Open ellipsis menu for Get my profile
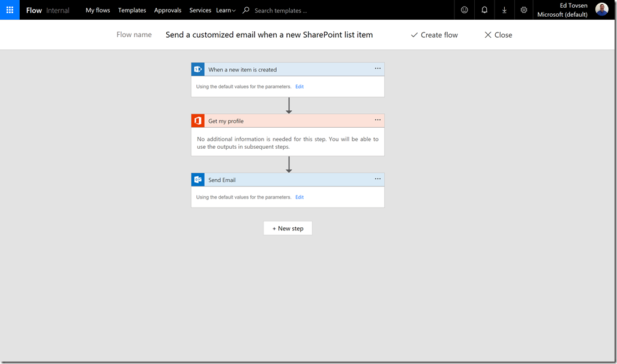617x364 pixels. [378, 120]
